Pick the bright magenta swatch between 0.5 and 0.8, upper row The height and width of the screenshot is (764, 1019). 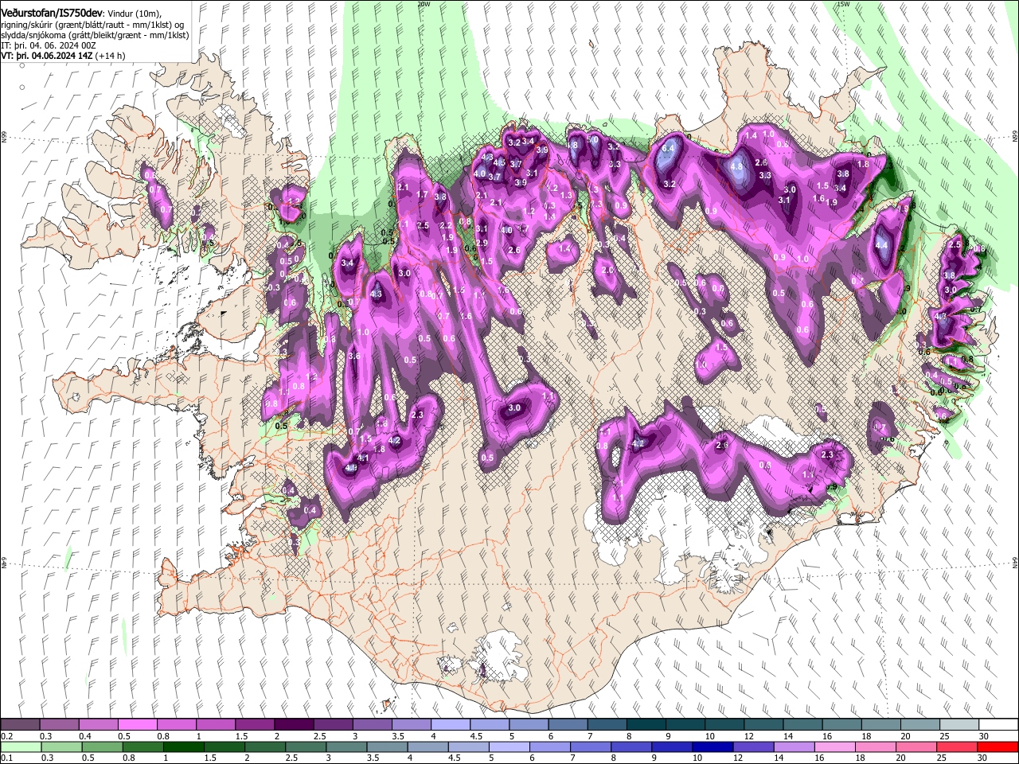click(x=137, y=725)
